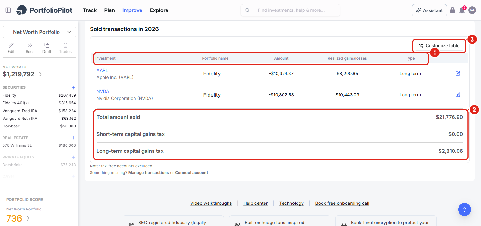
Task: Switch to the Track tab
Action: 90,10
